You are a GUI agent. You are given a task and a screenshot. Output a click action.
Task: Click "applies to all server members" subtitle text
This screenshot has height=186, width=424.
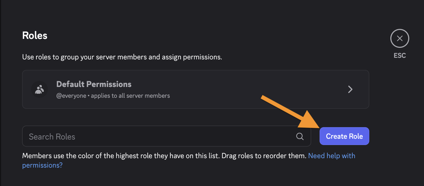point(130,96)
